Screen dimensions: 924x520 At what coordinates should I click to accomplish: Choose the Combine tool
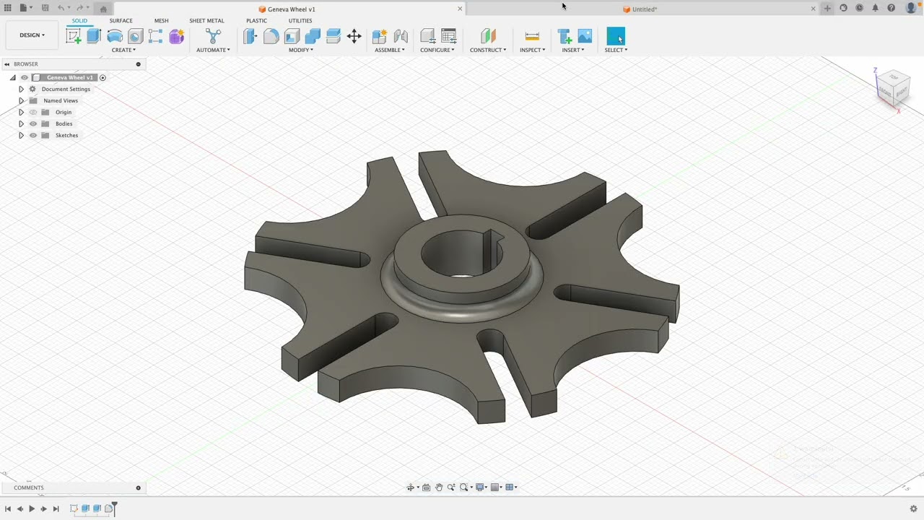coord(313,36)
